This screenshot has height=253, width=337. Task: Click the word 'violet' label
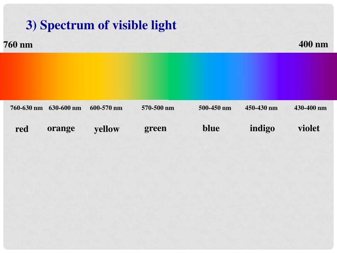[309, 128]
